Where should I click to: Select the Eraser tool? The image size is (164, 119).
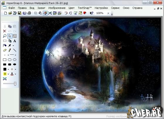(x=5, y=50)
